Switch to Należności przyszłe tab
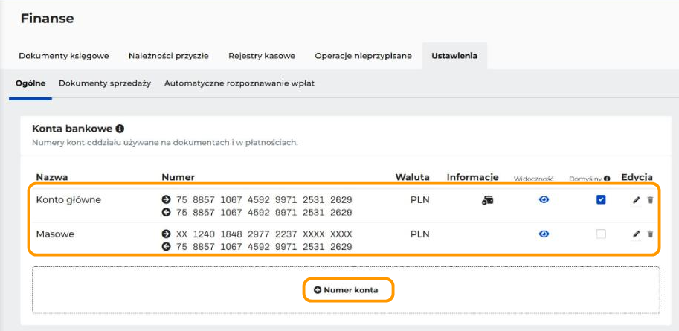This screenshot has height=331, width=679. 169,56
